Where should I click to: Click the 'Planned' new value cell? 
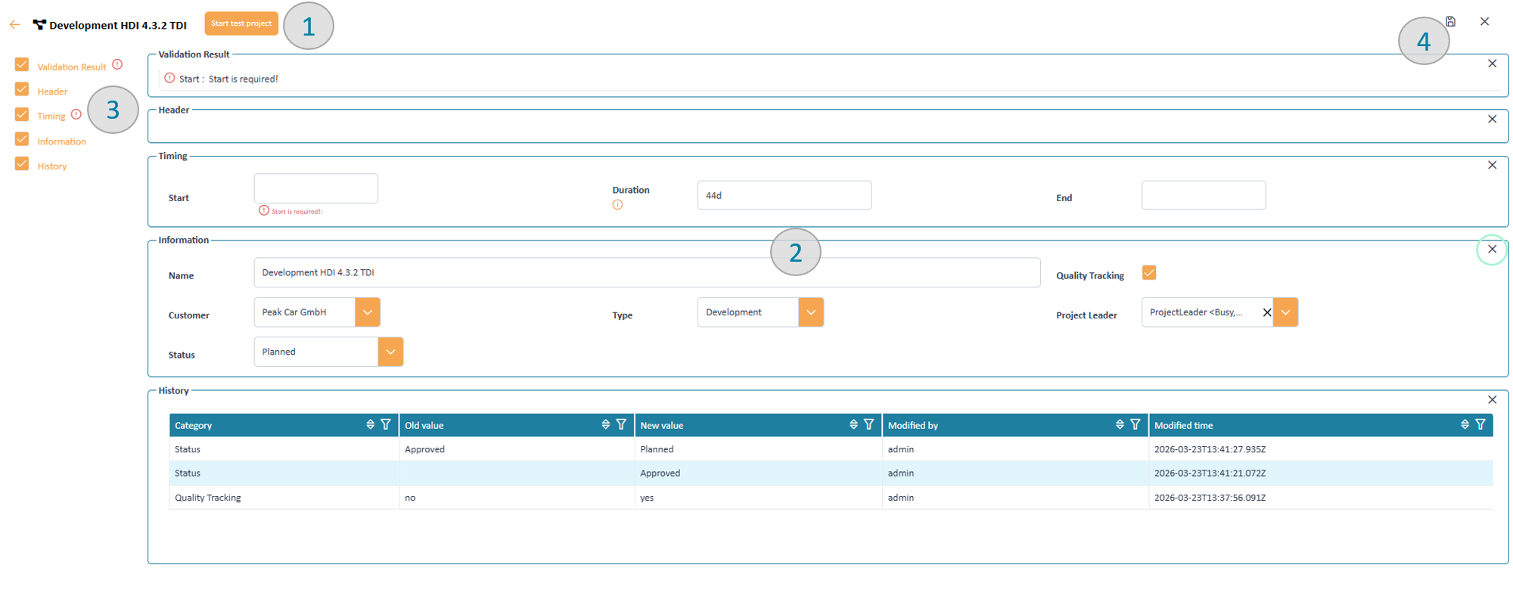[758, 449]
